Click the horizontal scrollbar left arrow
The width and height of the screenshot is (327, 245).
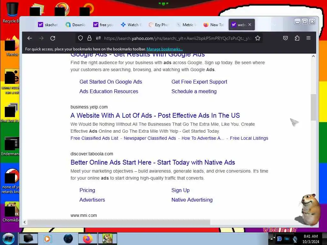(25, 222)
